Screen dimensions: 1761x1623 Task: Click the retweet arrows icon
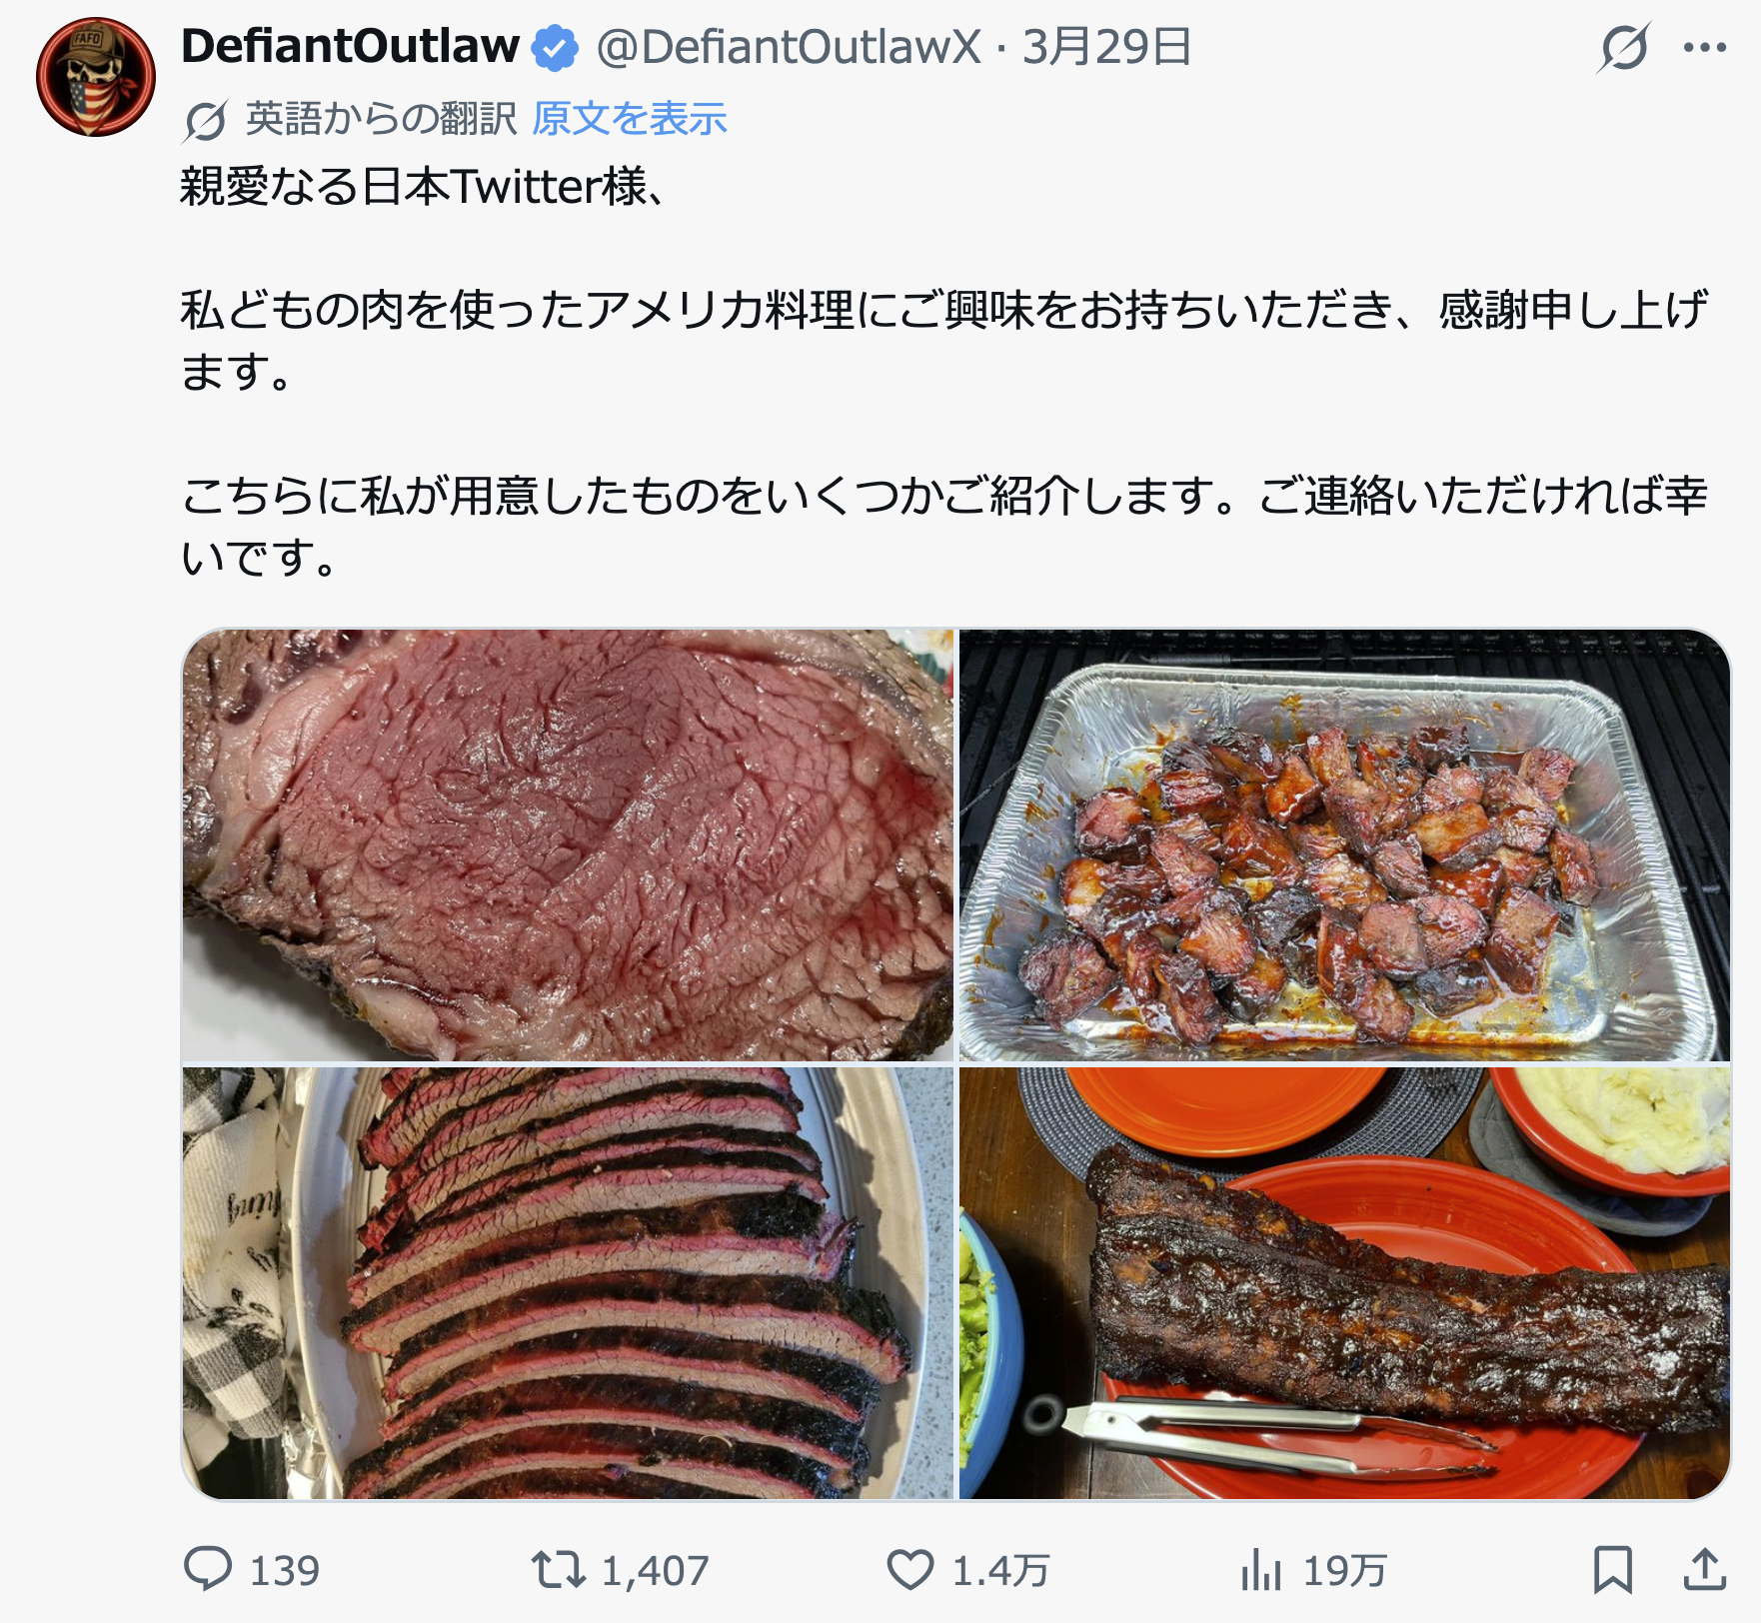[558, 1568]
